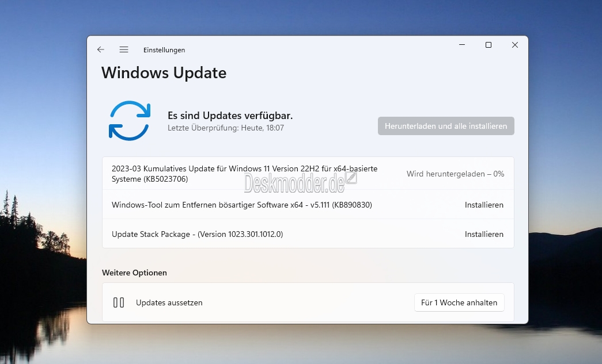Close the Einstellungen window
This screenshot has height=364, width=602.
coord(515,45)
